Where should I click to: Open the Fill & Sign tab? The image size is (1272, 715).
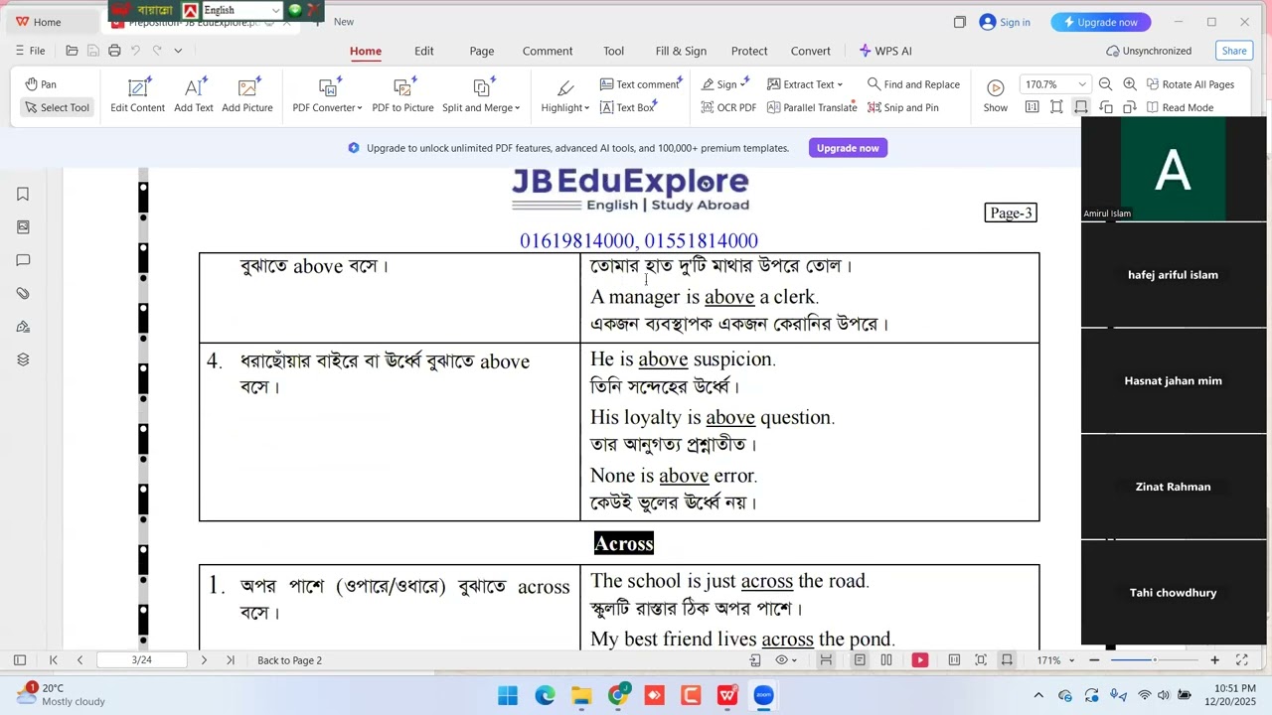point(681,51)
